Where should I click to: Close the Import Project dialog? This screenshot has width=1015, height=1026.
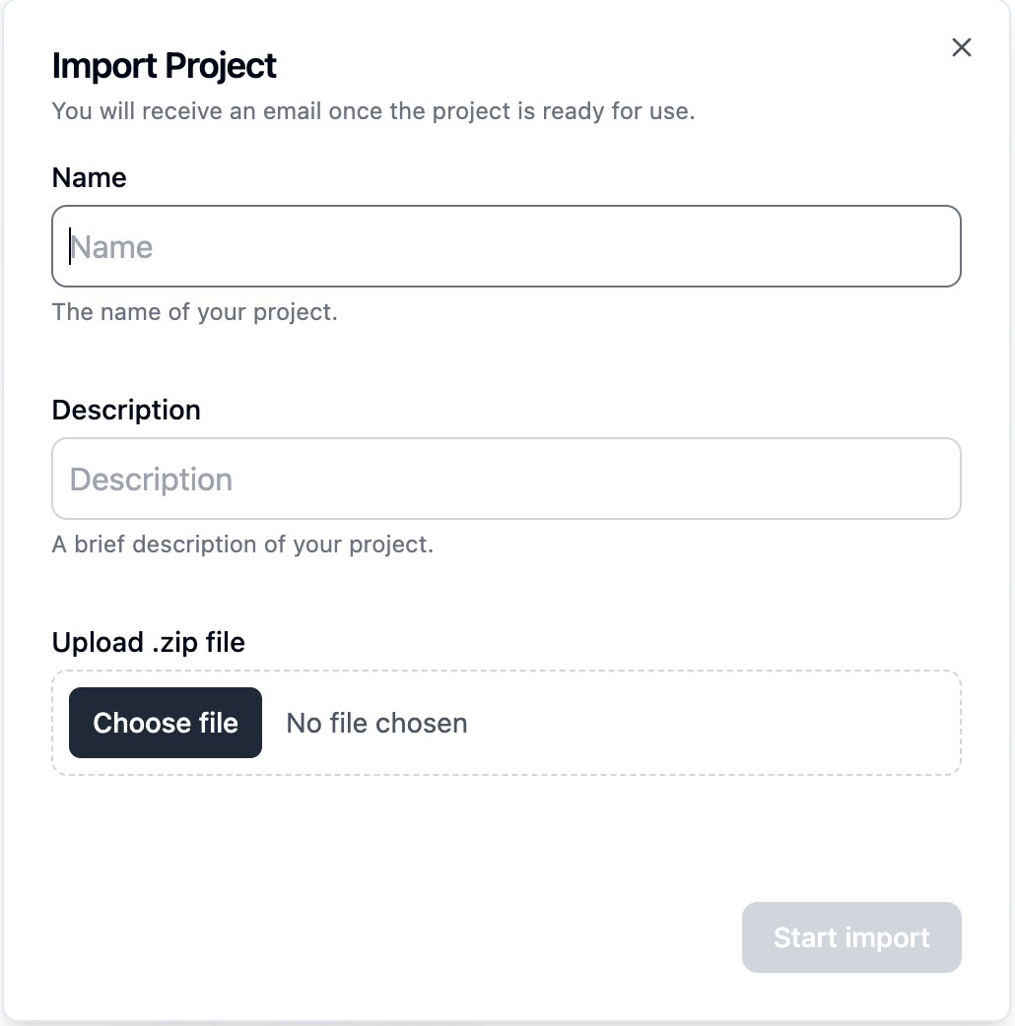coord(961,46)
